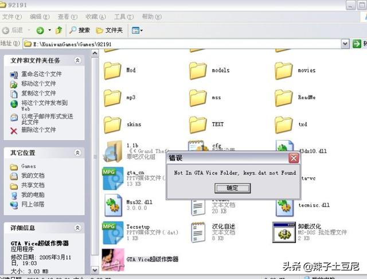This screenshot has width=367, height=279.
Task: Open the mss folder
Action: pos(198,98)
